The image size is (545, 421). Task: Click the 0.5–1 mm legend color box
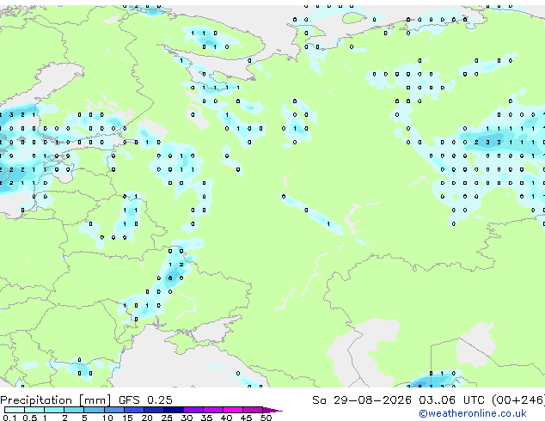coord(34,410)
